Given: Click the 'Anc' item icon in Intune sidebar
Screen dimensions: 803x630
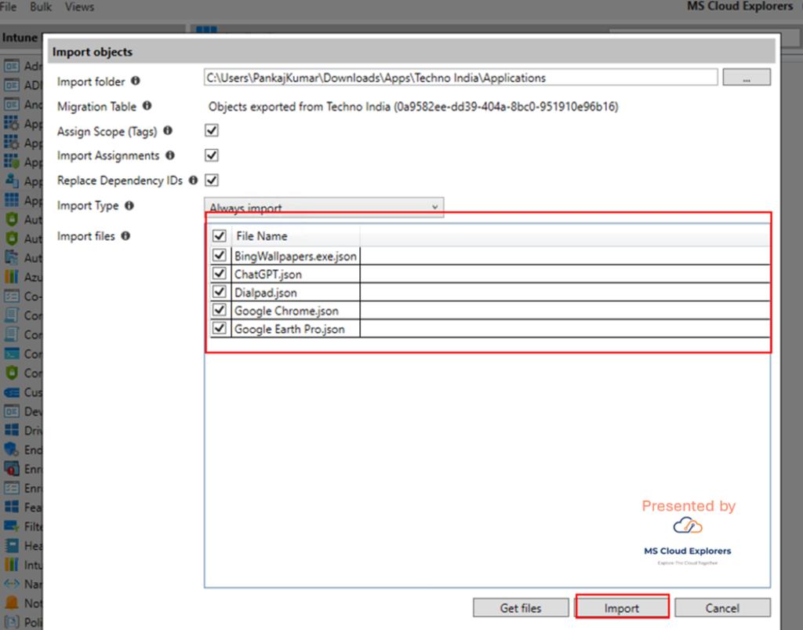Looking at the screenshot, I should 11,104.
